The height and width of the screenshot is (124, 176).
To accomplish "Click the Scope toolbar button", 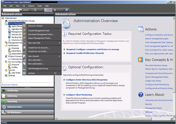I will [x=38, y=10].
